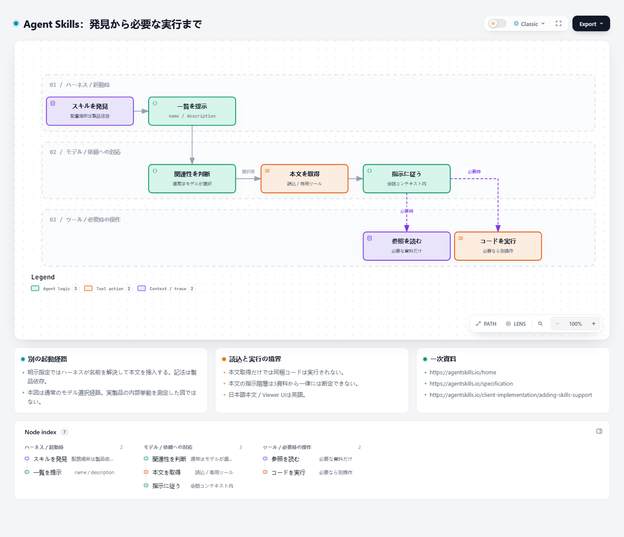This screenshot has width=624, height=537.
Task: Select the 参照を読む diagram node
Action: [x=406, y=246]
